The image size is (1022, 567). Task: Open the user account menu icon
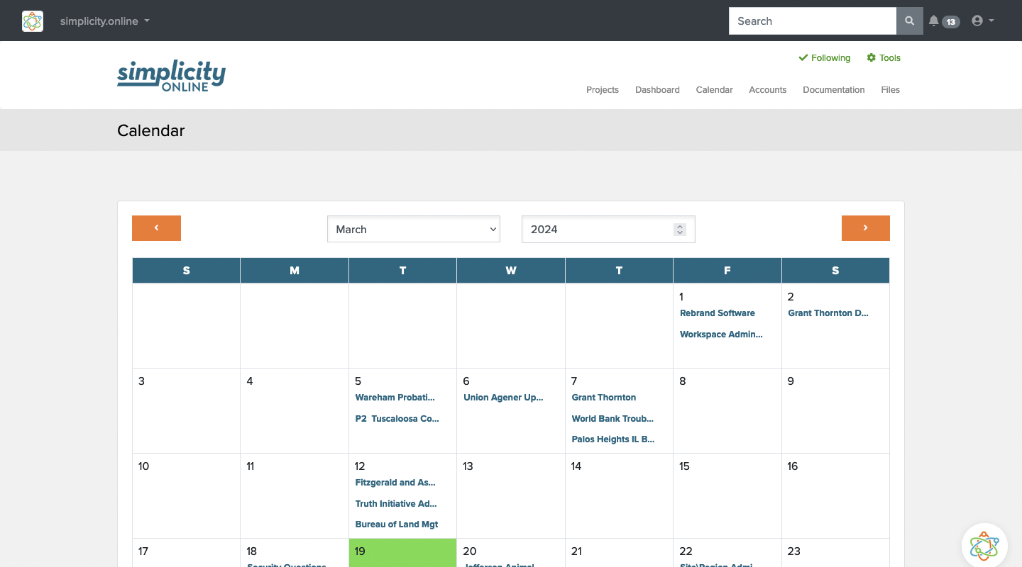tap(982, 21)
